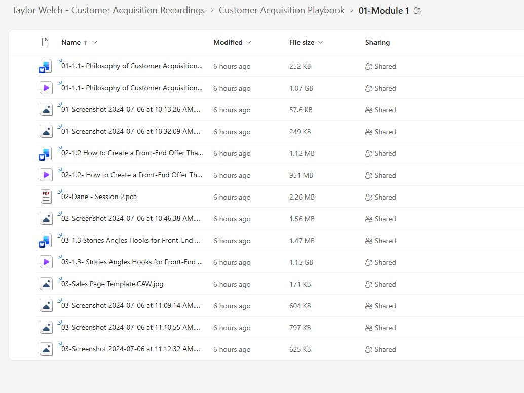Go to Taylor Welch - Customer Acquisition Recordings
This screenshot has height=393, width=524.
point(108,10)
